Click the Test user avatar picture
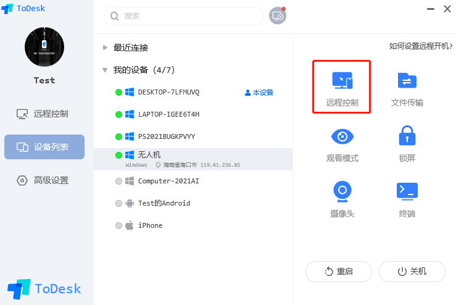 point(44,47)
